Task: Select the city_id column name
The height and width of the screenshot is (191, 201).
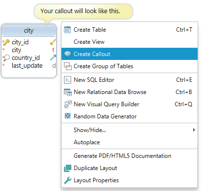Action: (20, 42)
